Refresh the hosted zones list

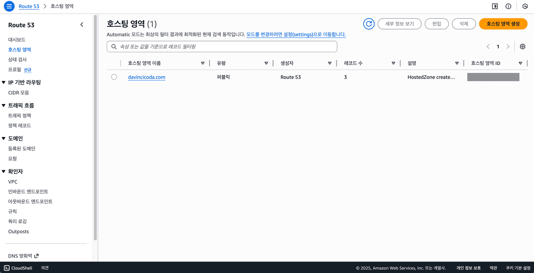tap(369, 24)
